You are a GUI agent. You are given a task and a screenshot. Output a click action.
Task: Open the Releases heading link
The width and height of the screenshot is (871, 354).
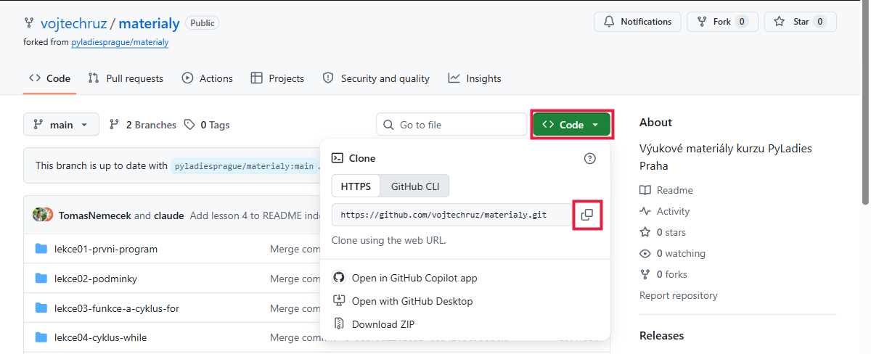click(662, 335)
